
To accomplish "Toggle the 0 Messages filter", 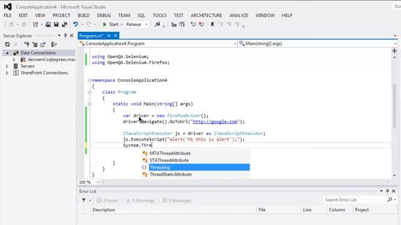I will tap(177, 201).
